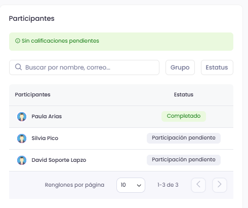Image resolution: width=248 pixels, height=208 pixels.
Task: Open rows per page dropdown showing 10
Action: [131, 185]
